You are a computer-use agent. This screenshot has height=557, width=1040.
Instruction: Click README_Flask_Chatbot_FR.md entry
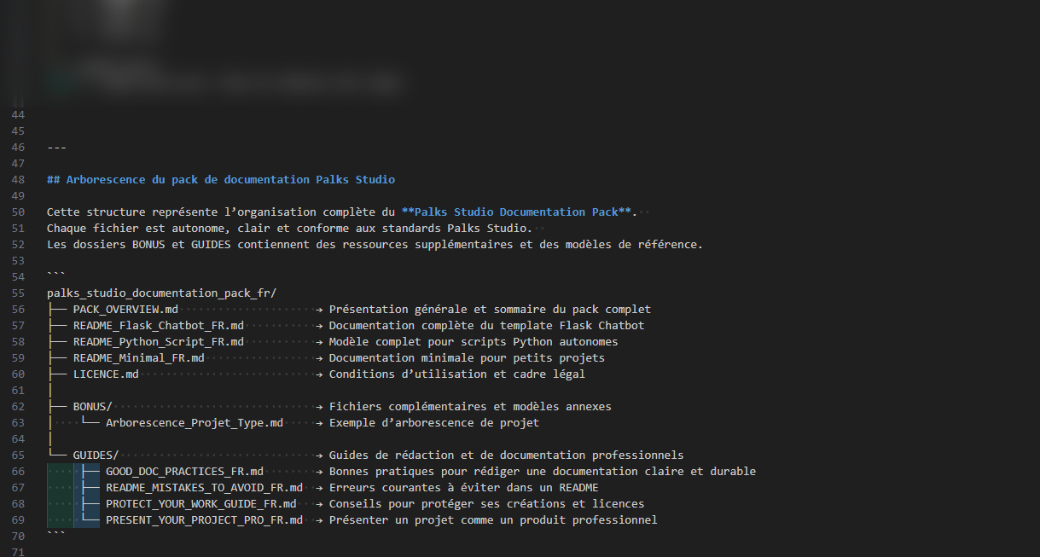point(158,326)
